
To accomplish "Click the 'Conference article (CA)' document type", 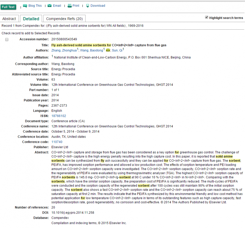I will click(x=68, y=121).
